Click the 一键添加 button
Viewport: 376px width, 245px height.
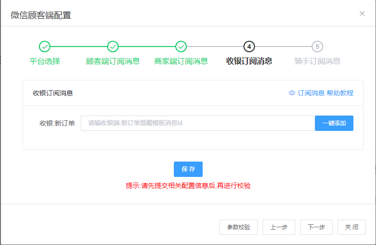[x=334, y=123]
